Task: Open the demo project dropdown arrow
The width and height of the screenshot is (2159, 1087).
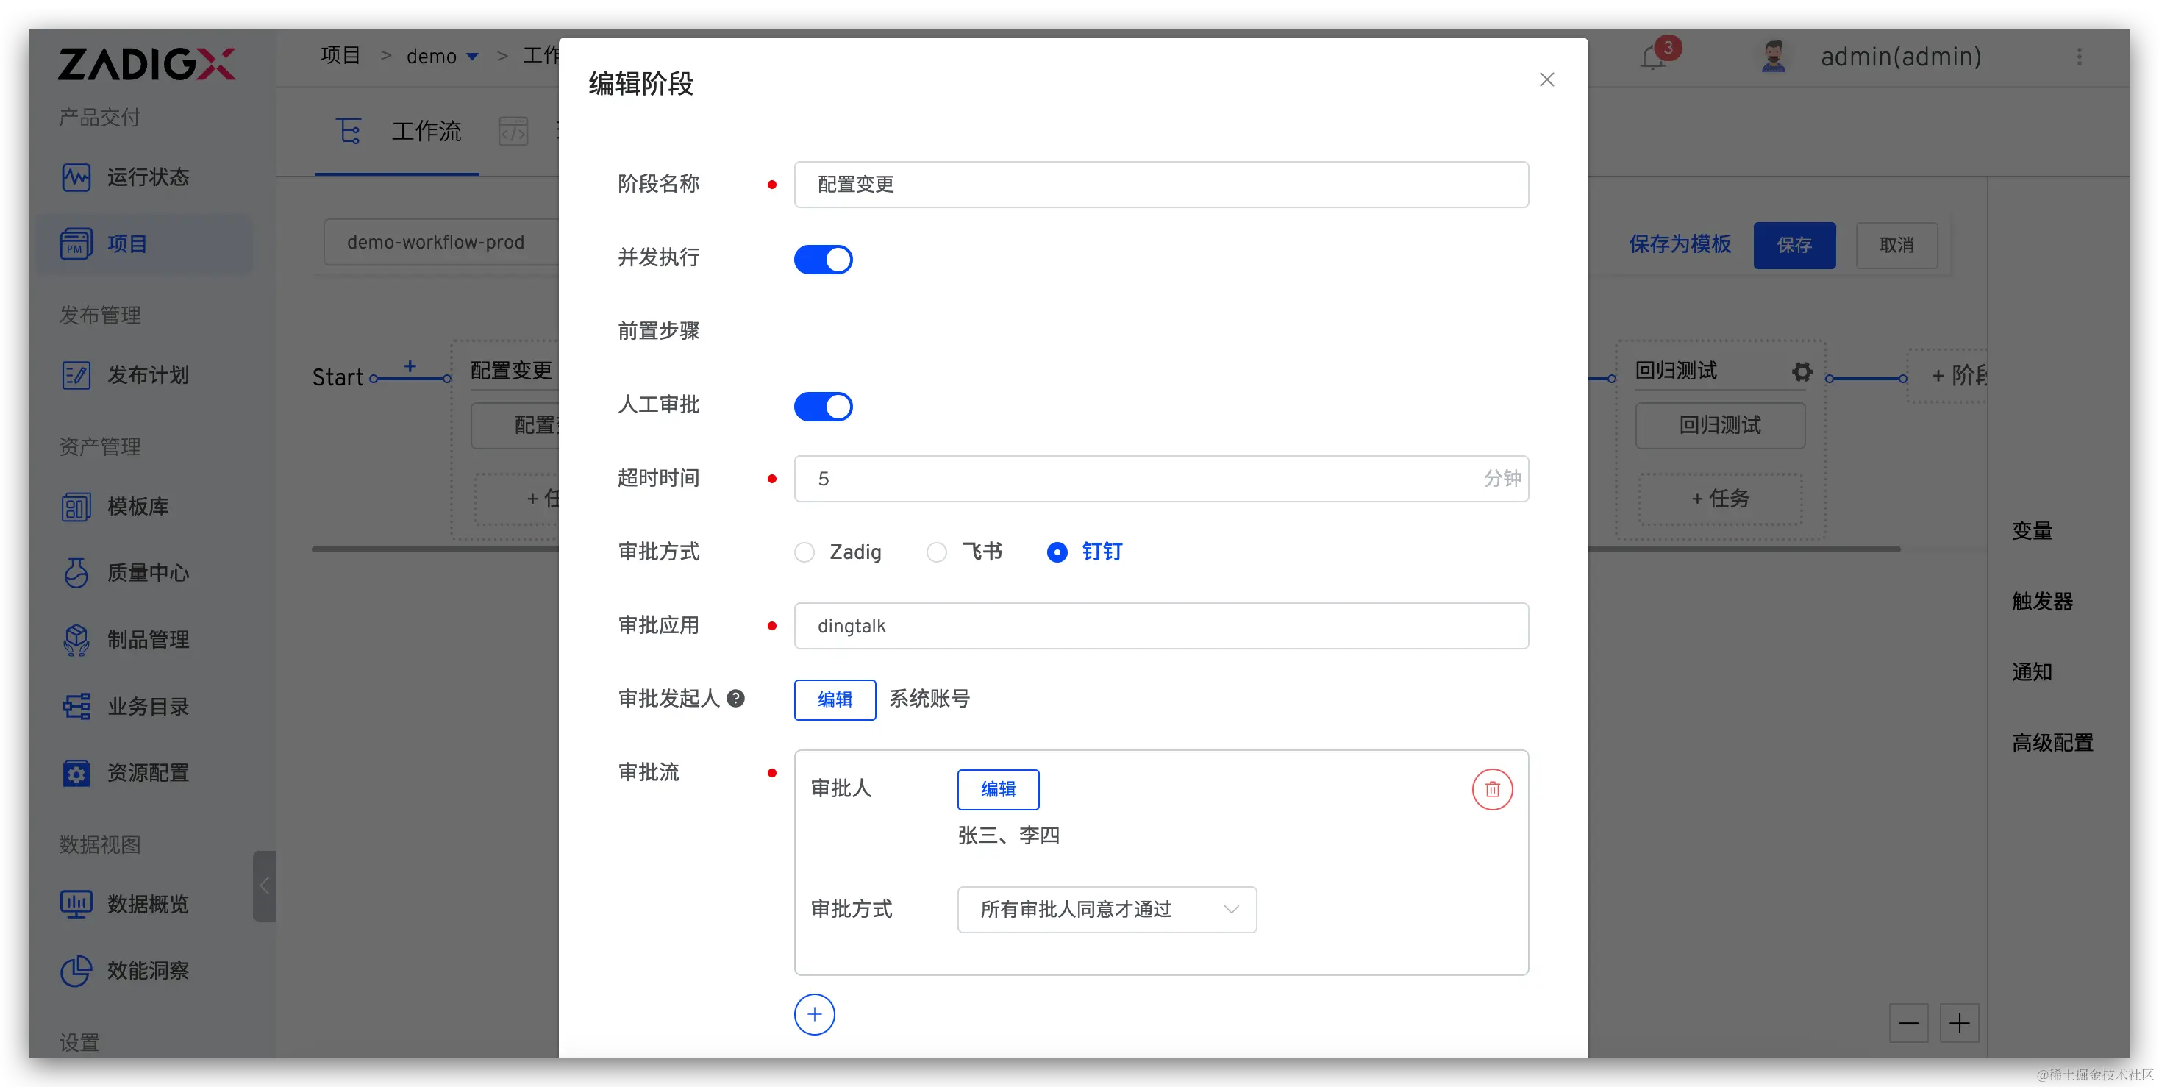Action: tap(473, 57)
